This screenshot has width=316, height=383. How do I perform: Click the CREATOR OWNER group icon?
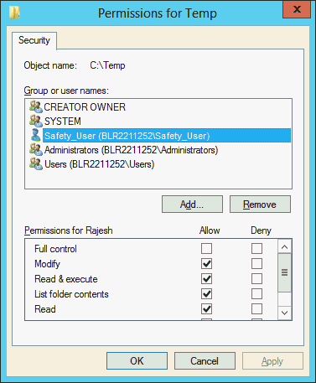click(36, 106)
